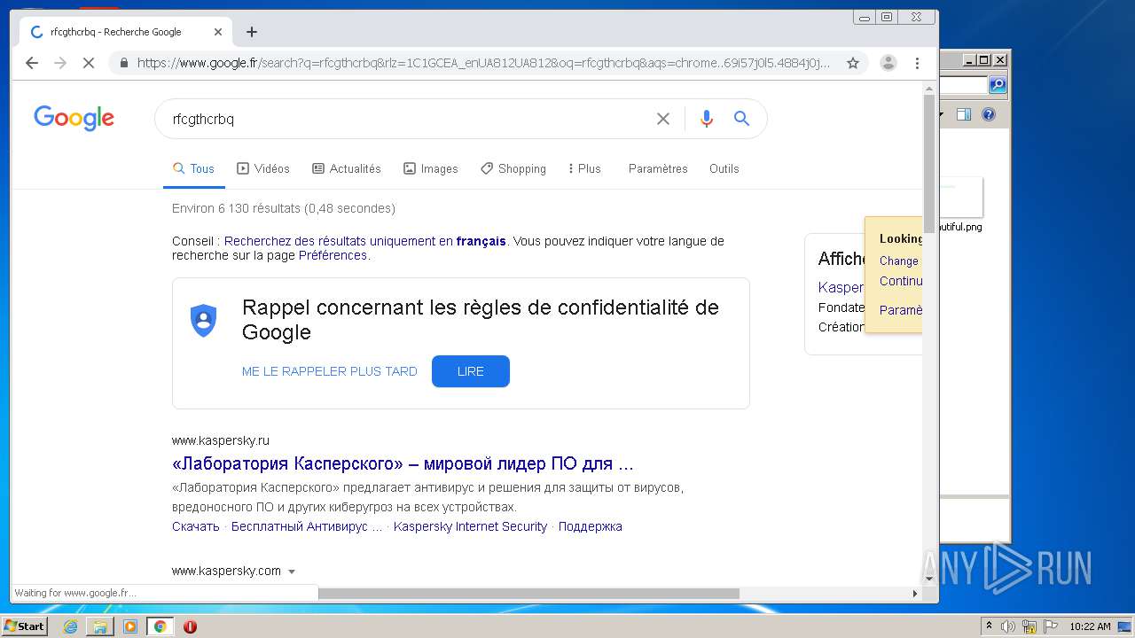
Task: Stop loading the page
Action: (90, 63)
